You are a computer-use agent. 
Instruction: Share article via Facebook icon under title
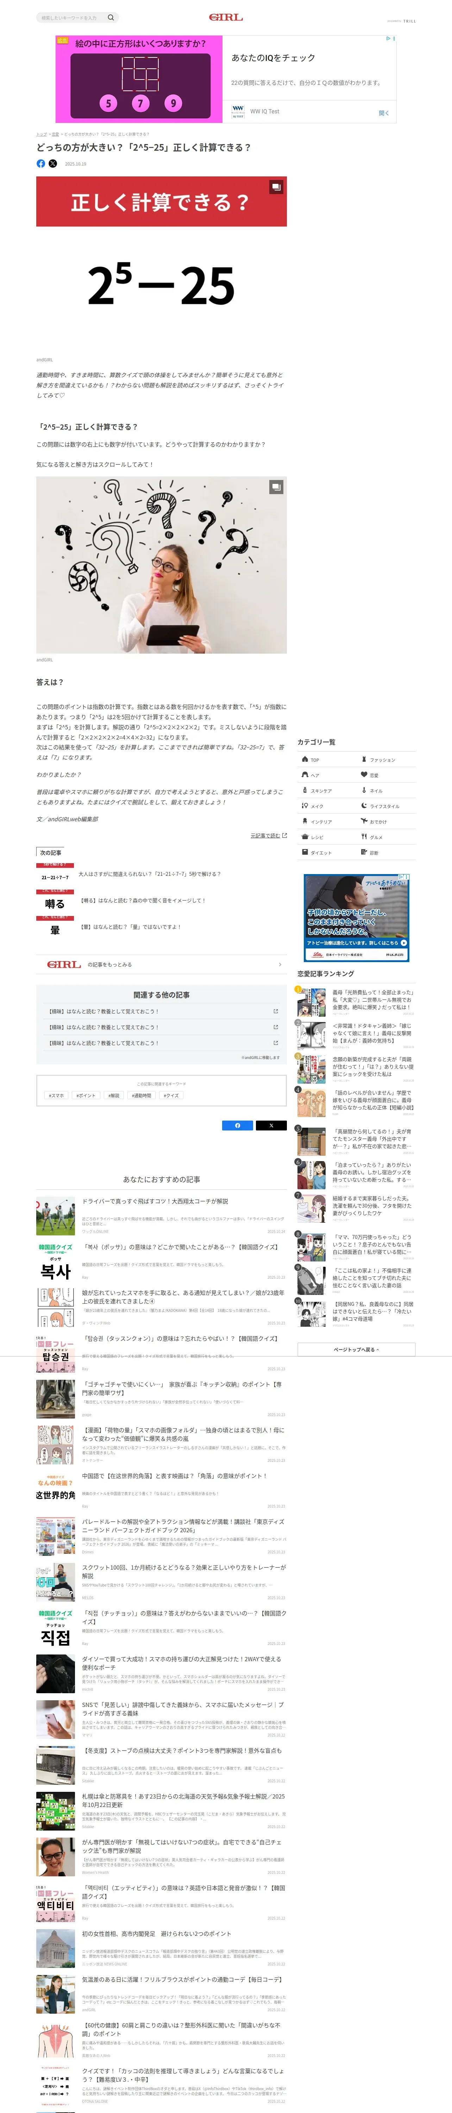41,163
